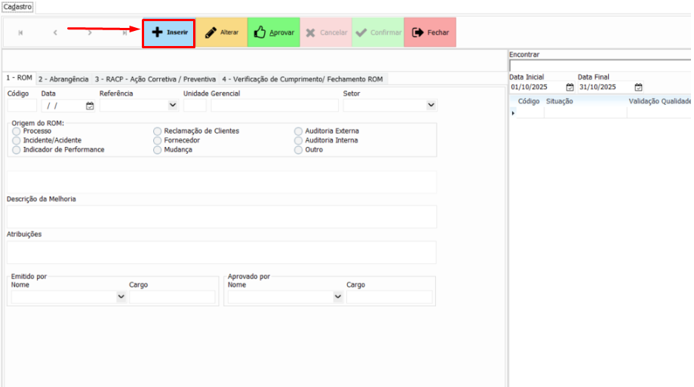Choose Reclamação de Clientes radio option

(158, 131)
